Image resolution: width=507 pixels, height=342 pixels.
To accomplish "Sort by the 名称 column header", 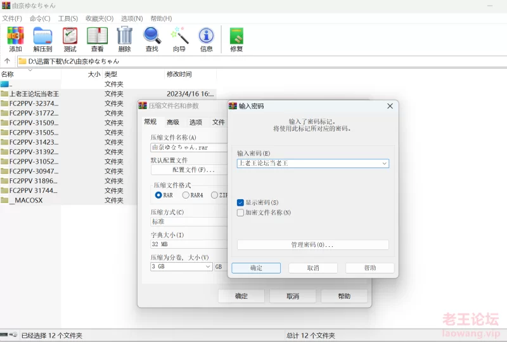I will pos(30,74).
